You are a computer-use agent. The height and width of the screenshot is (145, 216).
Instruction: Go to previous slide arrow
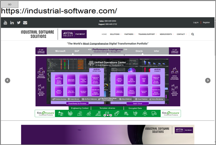click(x=7, y=81)
